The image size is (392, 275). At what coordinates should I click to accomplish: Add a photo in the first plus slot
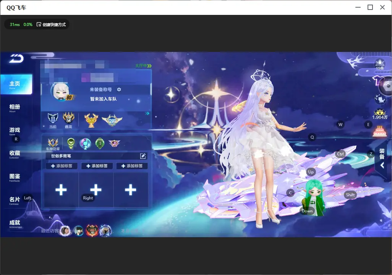pyautogui.click(x=61, y=190)
